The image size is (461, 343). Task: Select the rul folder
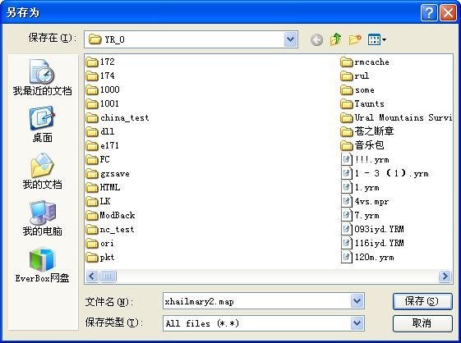pos(355,75)
